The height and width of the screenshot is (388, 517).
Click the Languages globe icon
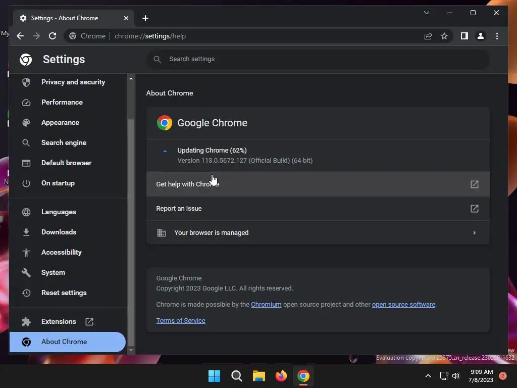click(26, 212)
